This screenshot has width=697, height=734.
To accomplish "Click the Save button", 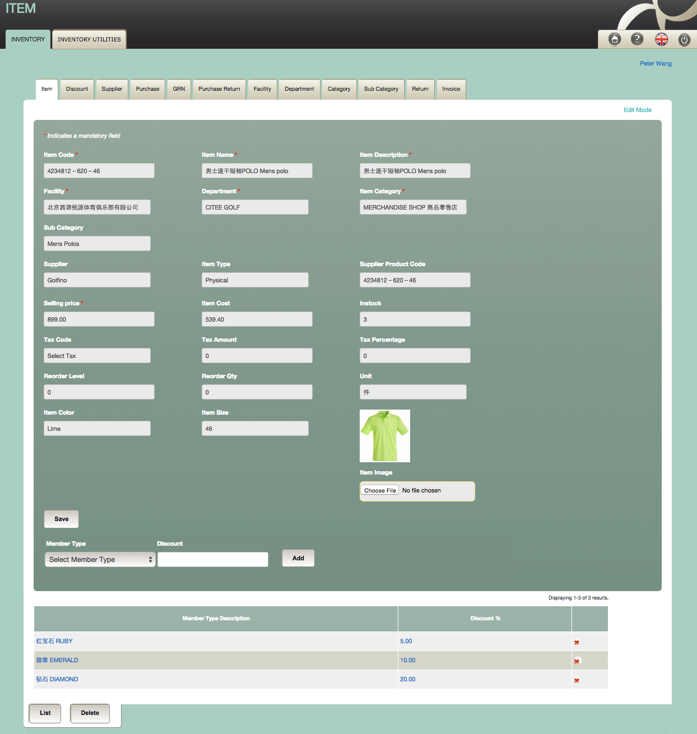I will [61, 519].
